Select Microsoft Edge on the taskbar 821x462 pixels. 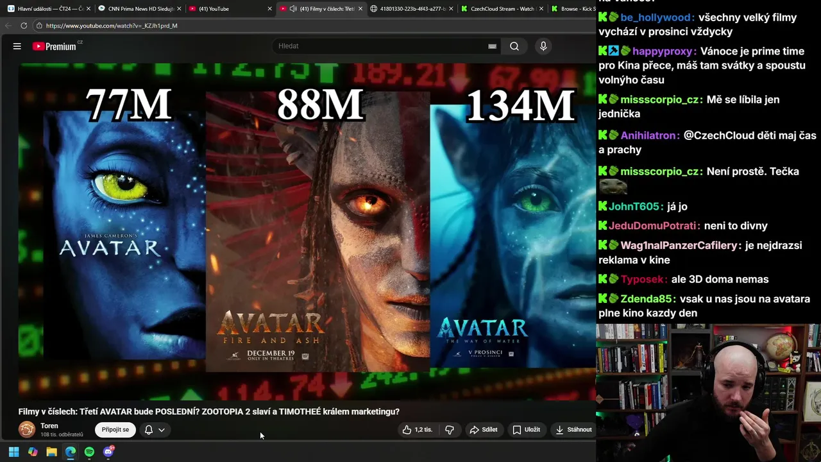[x=71, y=452]
